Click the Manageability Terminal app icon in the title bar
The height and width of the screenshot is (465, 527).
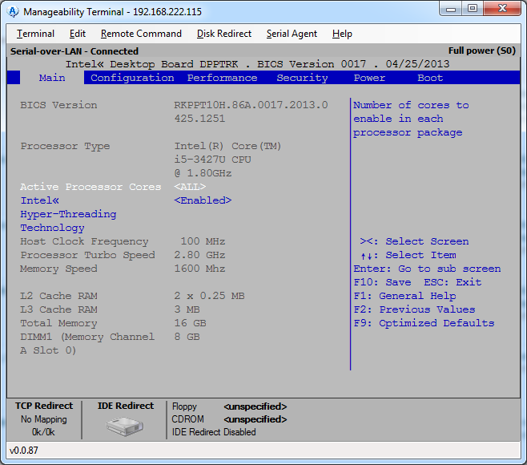(13, 12)
